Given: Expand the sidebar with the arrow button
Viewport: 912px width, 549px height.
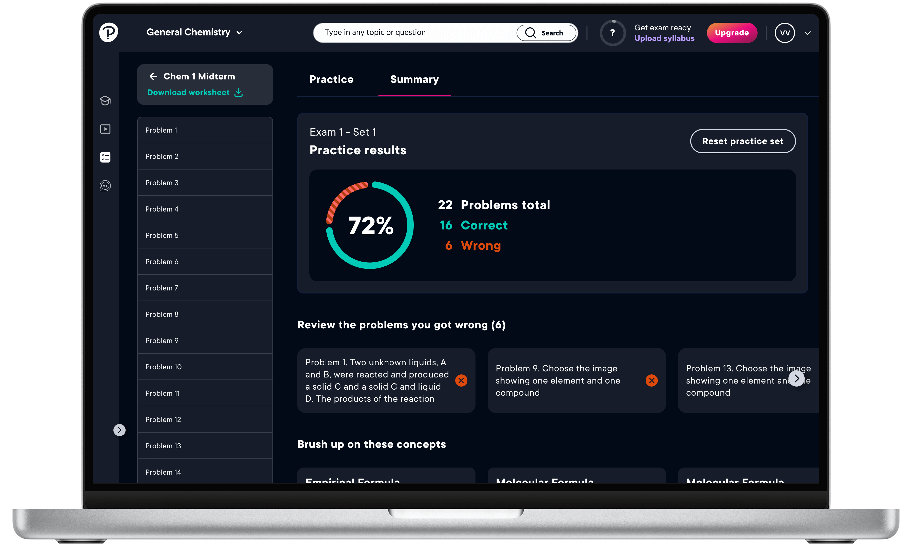Looking at the screenshot, I should tap(119, 430).
